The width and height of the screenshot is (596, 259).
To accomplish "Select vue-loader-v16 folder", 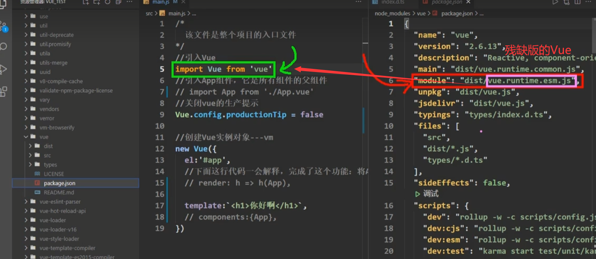I will point(75,229).
